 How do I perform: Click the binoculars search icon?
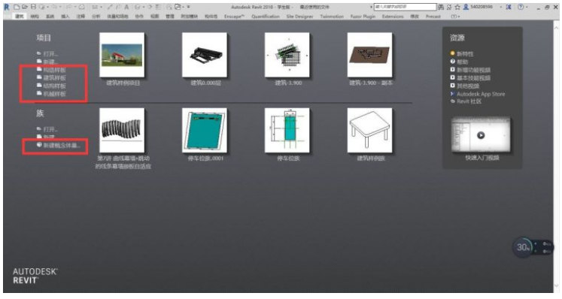click(x=441, y=7)
